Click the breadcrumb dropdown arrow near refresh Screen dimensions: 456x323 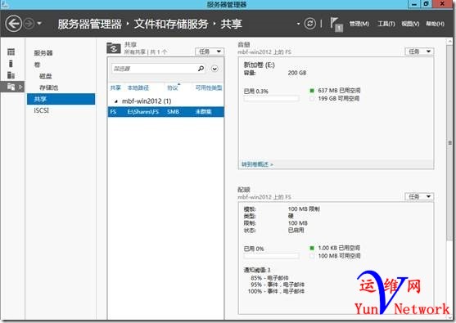(x=298, y=24)
